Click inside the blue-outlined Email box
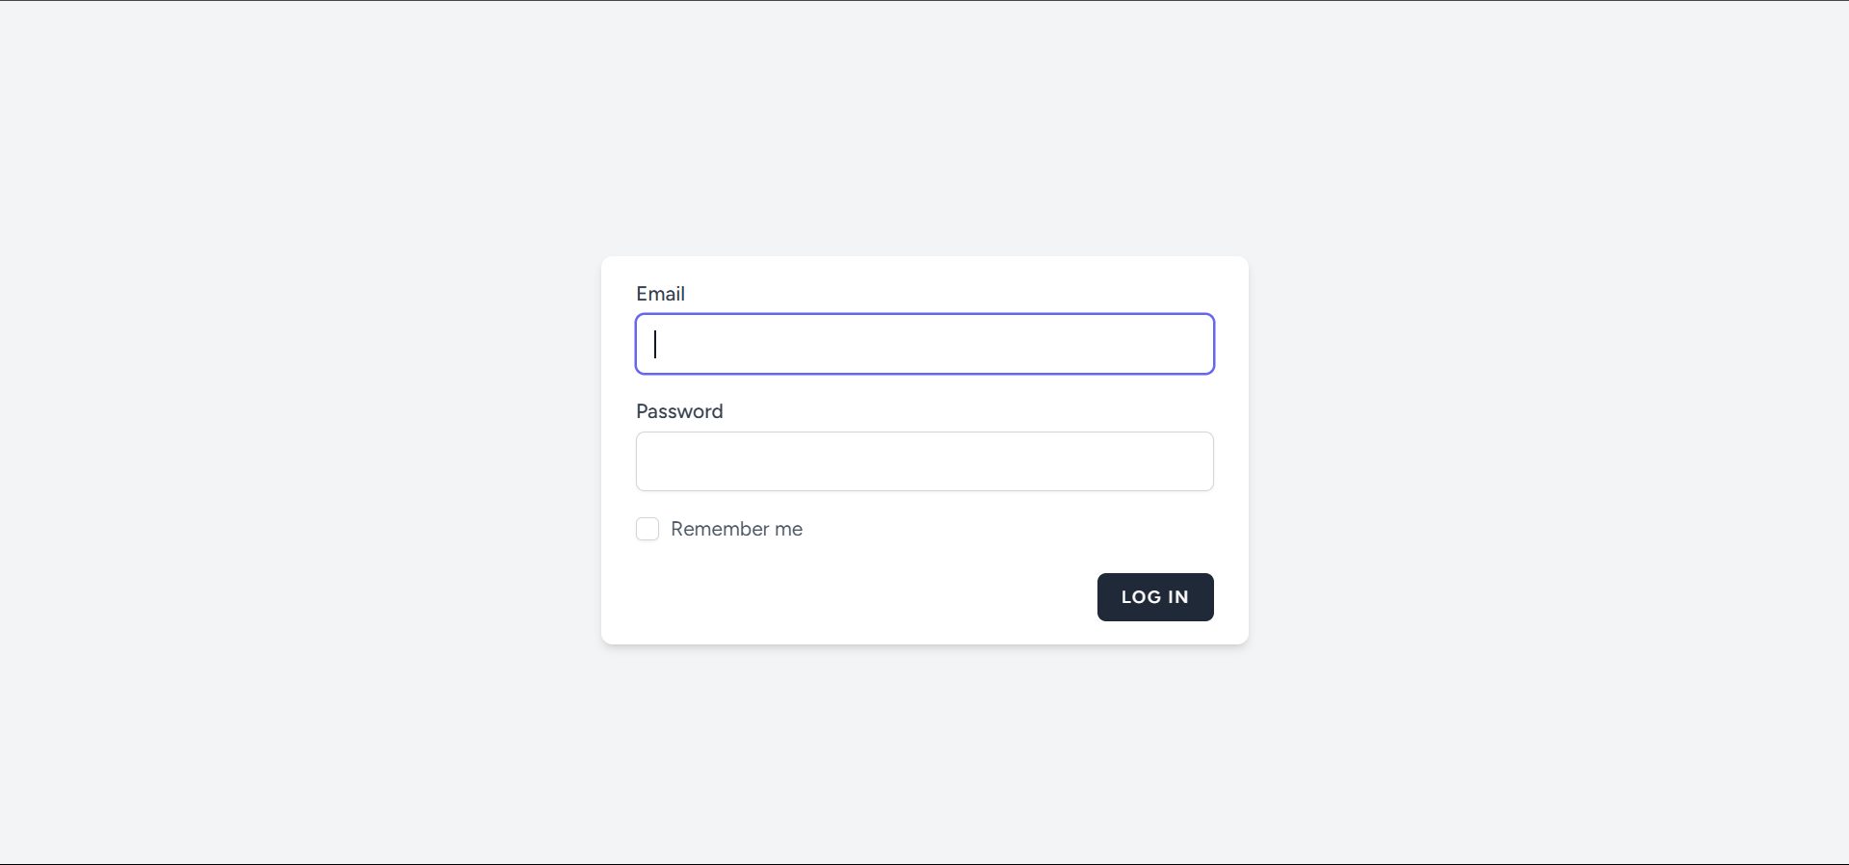The image size is (1849, 865). click(x=924, y=344)
